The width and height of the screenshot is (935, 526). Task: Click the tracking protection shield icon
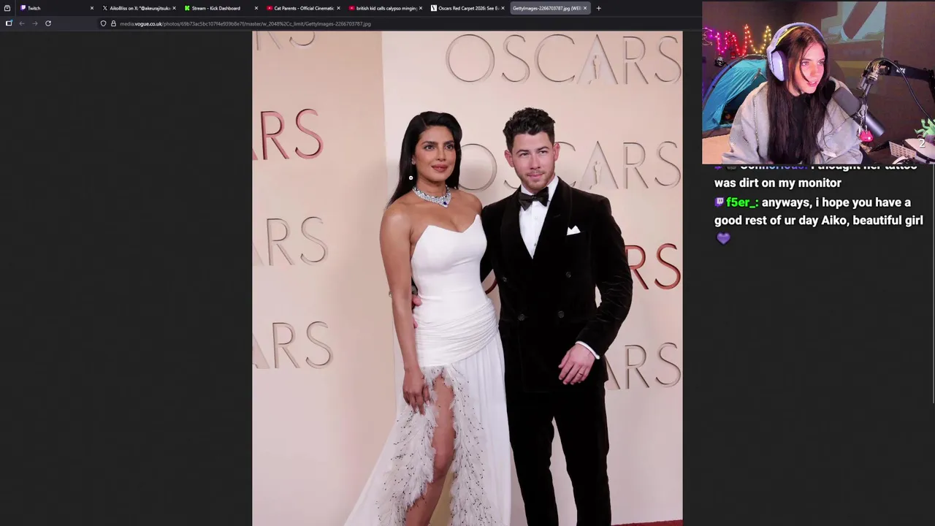[103, 23]
